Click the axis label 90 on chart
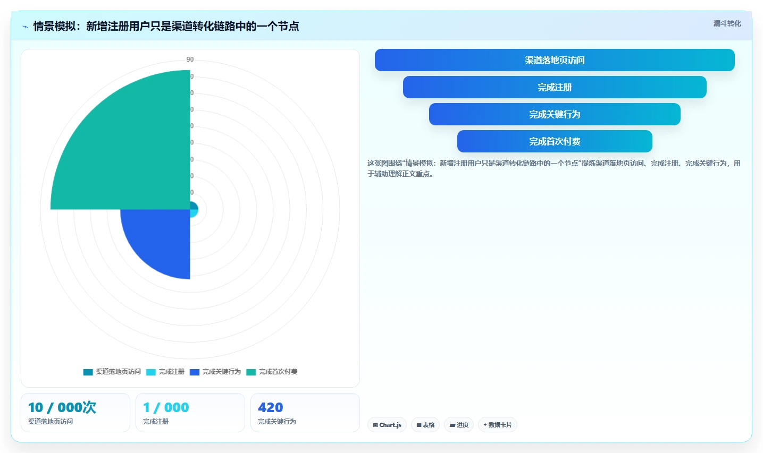763x453 pixels. click(x=190, y=59)
